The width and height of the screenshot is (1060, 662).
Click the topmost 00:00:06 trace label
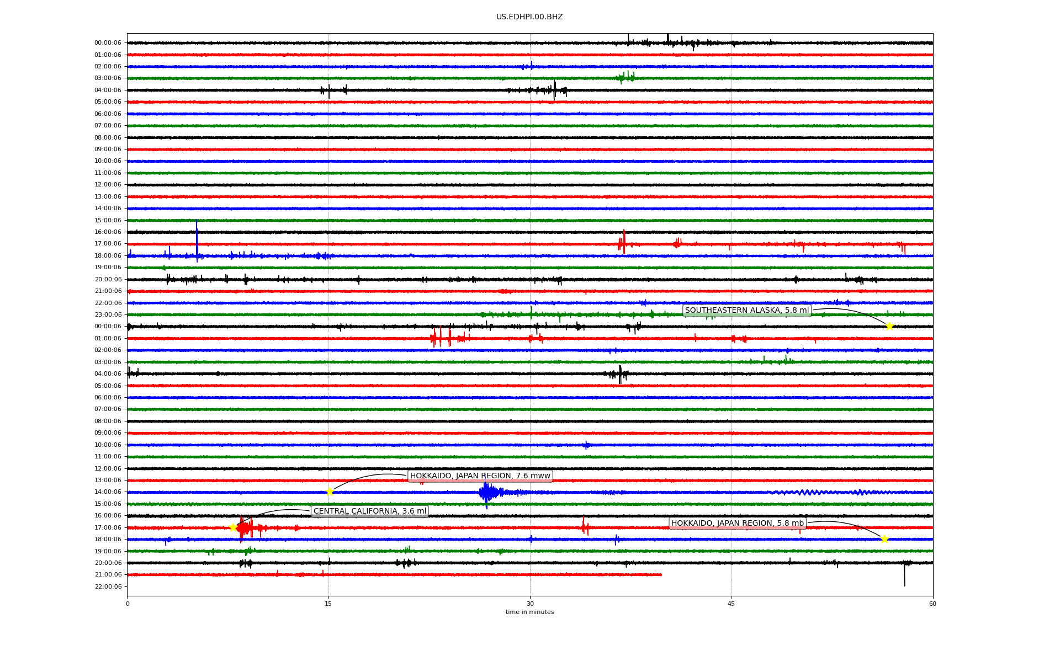point(108,43)
